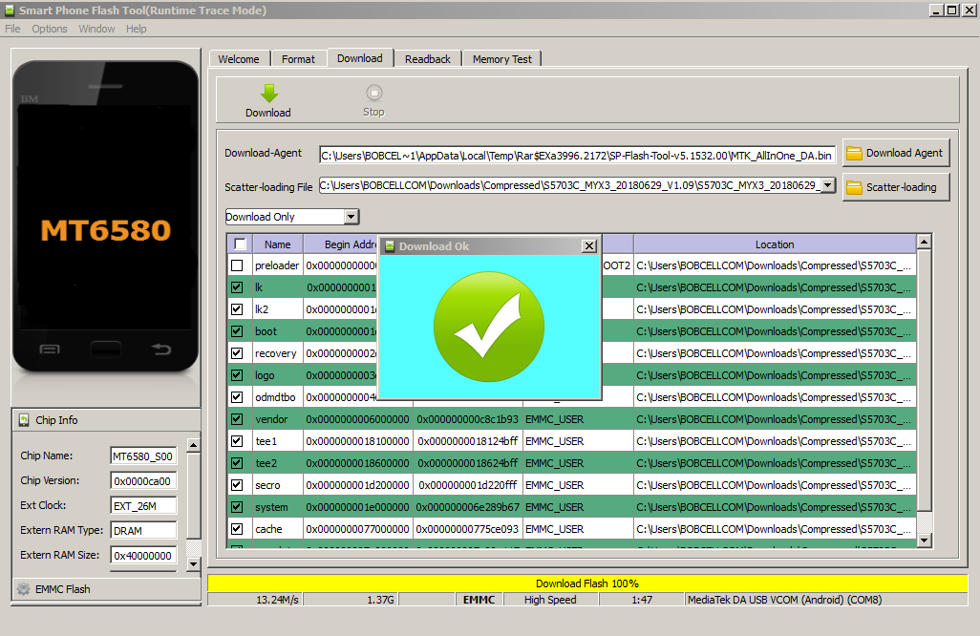Screen dimensions: 980x636
Task: Click the Download-Agent path field
Action: 577,155
